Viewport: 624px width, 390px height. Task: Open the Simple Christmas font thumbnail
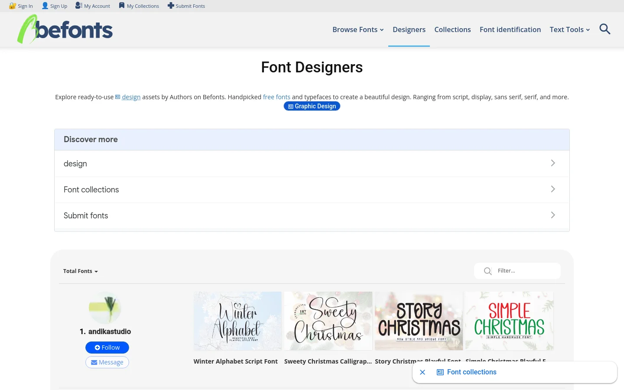pos(510,321)
